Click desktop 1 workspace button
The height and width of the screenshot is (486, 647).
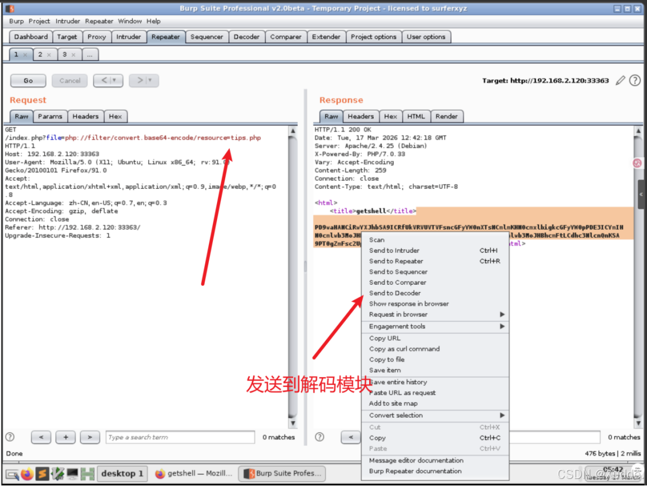click(x=122, y=474)
